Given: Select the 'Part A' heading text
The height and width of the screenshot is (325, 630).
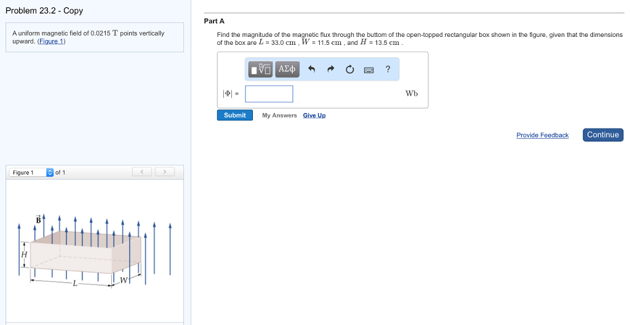Looking at the screenshot, I should (x=214, y=22).
